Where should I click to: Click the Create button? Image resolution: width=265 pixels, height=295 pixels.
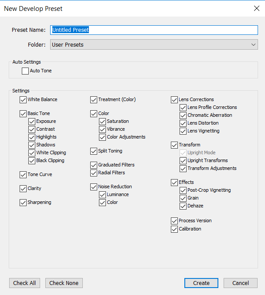pos(201,283)
